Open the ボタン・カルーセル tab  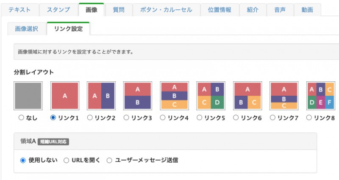pos(166,9)
